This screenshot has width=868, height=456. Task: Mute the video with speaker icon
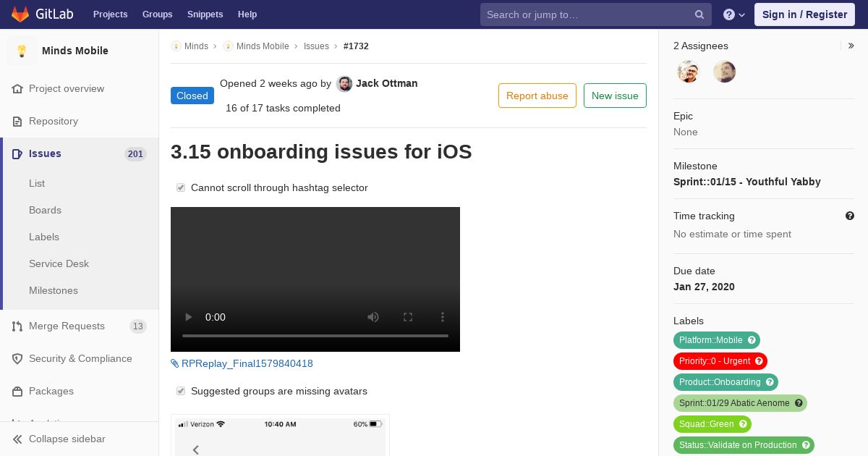pyautogui.click(x=373, y=317)
